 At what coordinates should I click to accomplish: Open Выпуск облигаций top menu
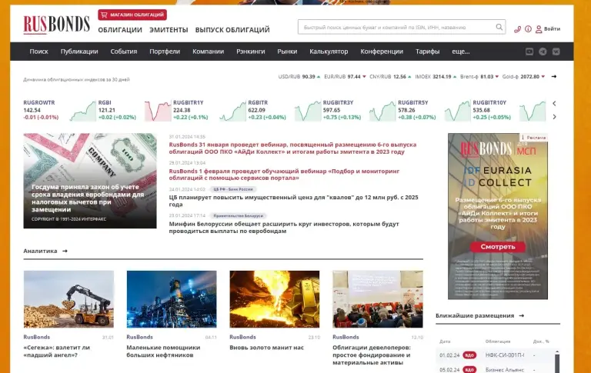(x=232, y=30)
